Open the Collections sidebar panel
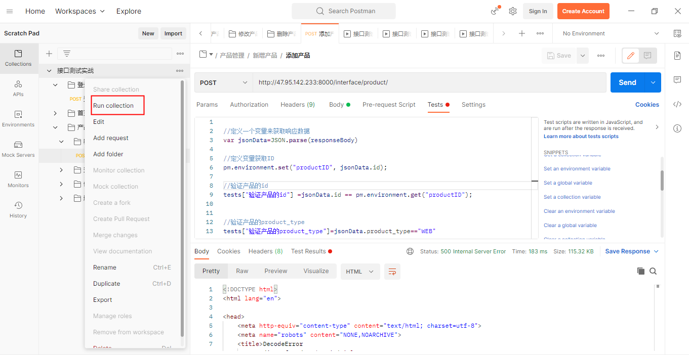The width and height of the screenshot is (689, 355). pos(18,58)
